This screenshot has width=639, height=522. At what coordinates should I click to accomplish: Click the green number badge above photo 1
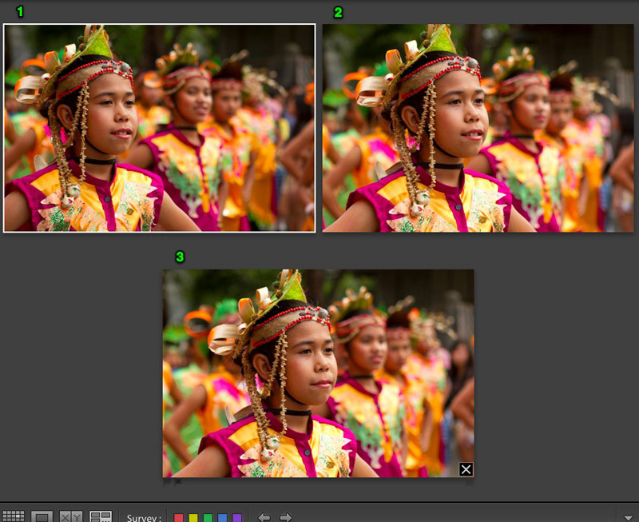22,12
